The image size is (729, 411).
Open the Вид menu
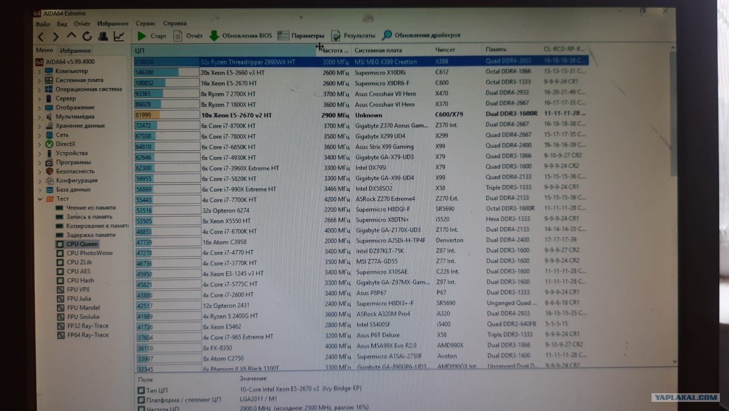coord(62,24)
